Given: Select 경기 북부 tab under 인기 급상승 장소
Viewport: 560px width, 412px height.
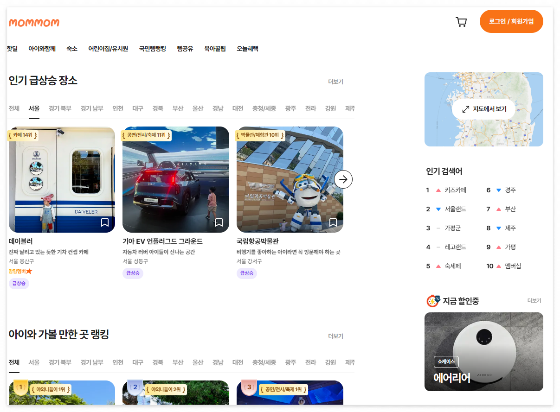Looking at the screenshot, I should pos(60,108).
